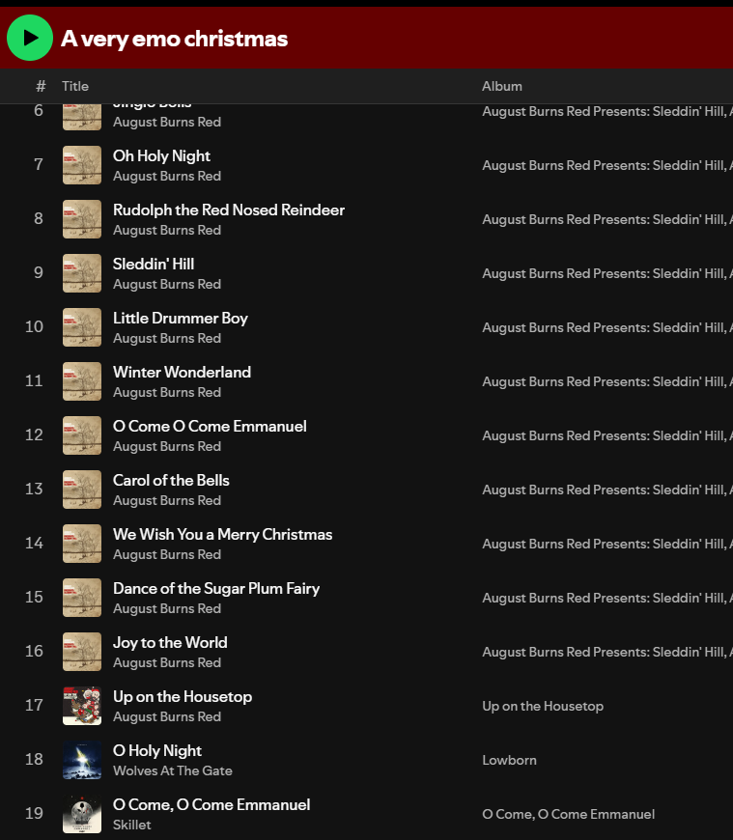Click the cover thumbnail for track 12
Image resolution: width=733 pixels, height=840 pixels.
[x=82, y=435]
